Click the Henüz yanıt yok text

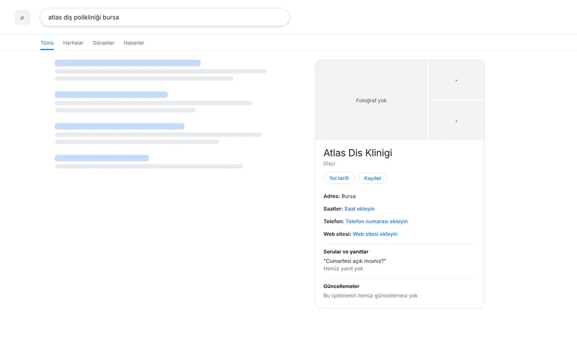[343, 268]
